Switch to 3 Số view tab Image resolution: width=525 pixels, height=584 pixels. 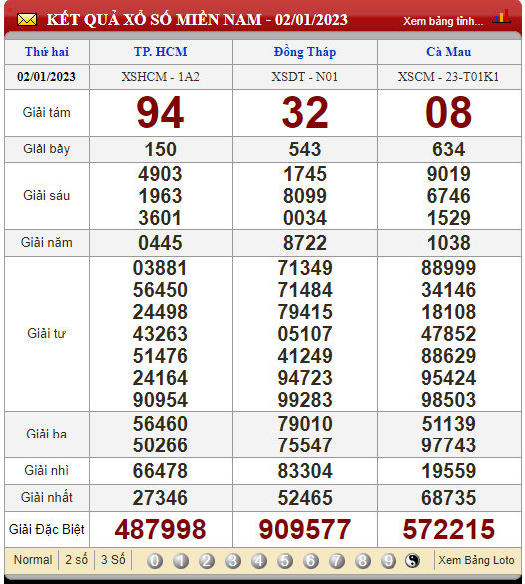pyautogui.click(x=113, y=560)
